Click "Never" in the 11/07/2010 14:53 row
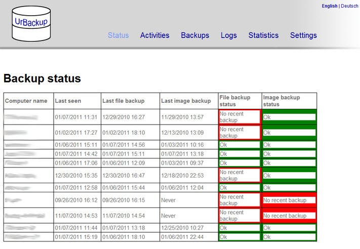The image size is (360, 249). [x=169, y=216]
